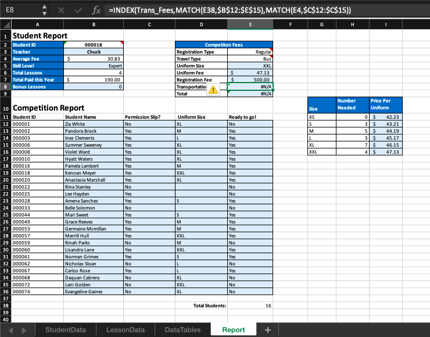Switch to the StudentData sheet tab
Image resolution: width=430 pixels, height=337 pixels.
coord(66,330)
